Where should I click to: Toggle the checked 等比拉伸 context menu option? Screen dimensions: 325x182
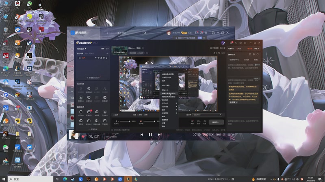(169, 100)
